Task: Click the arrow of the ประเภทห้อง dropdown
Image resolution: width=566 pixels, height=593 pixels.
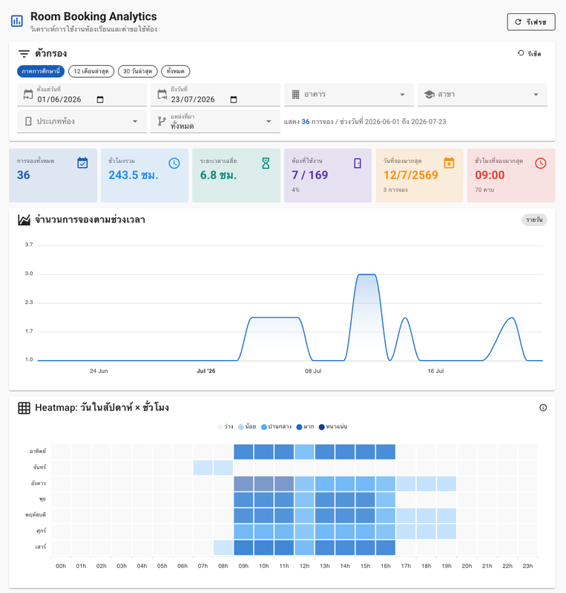Action: [135, 122]
